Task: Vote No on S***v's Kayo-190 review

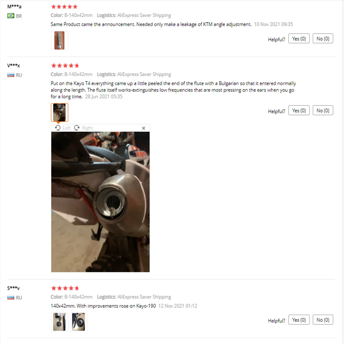Action: 323,320
